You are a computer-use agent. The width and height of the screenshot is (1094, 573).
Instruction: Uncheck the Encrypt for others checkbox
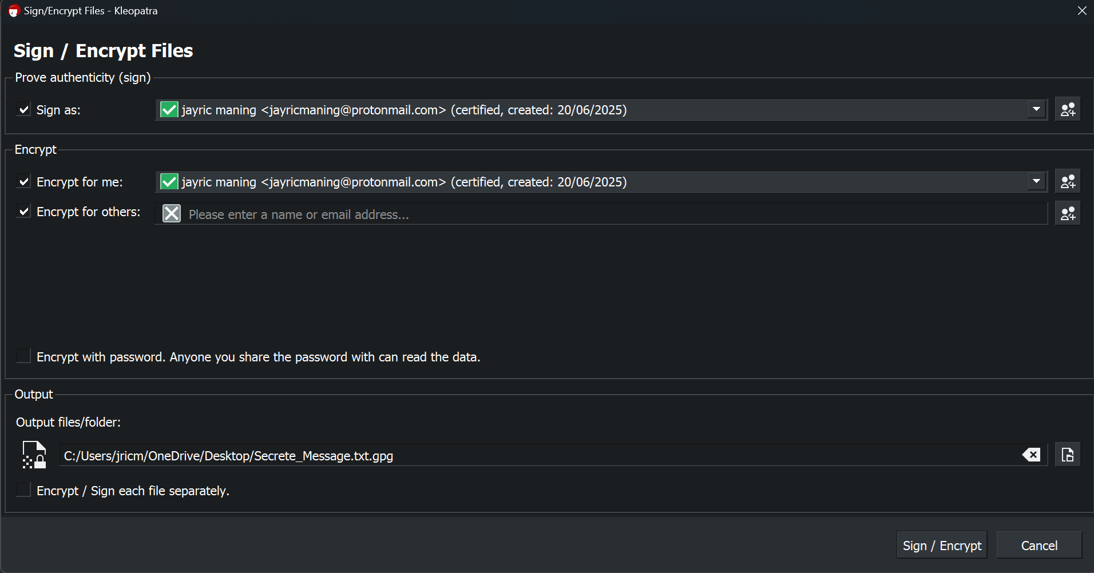[x=23, y=212]
